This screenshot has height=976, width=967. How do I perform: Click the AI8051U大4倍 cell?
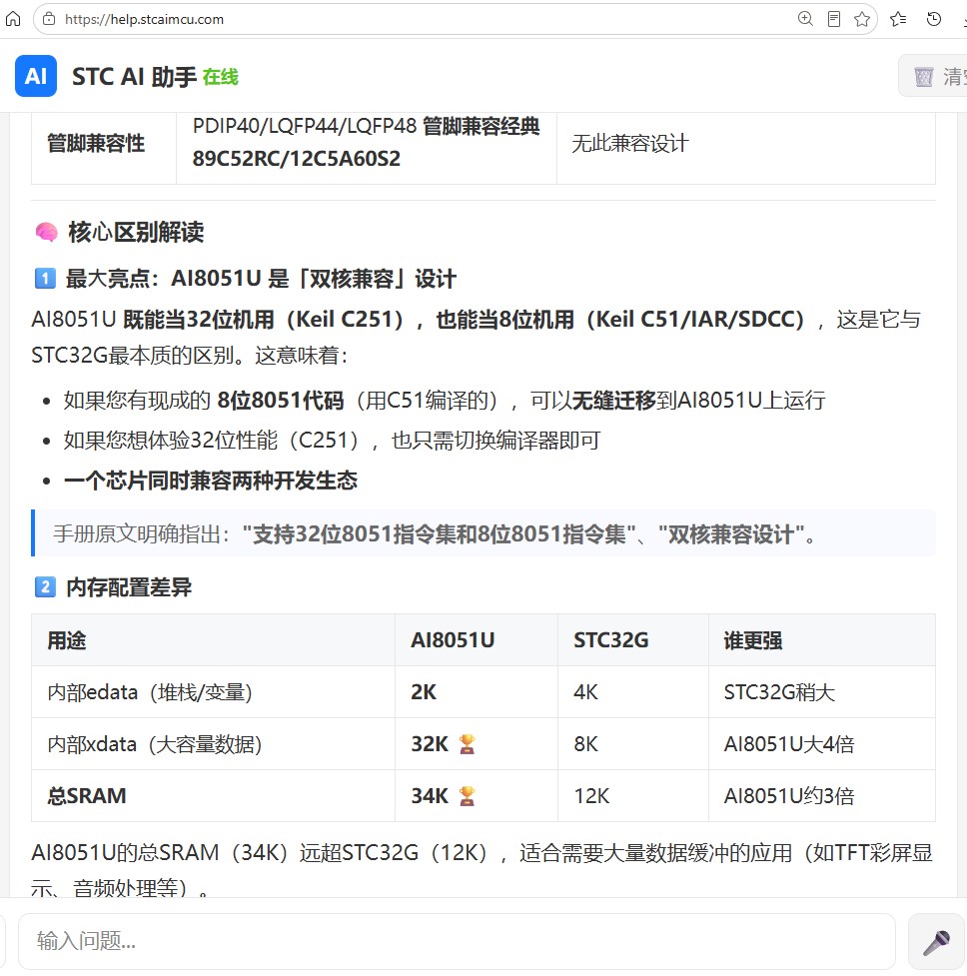pyautogui.click(x=822, y=744)
